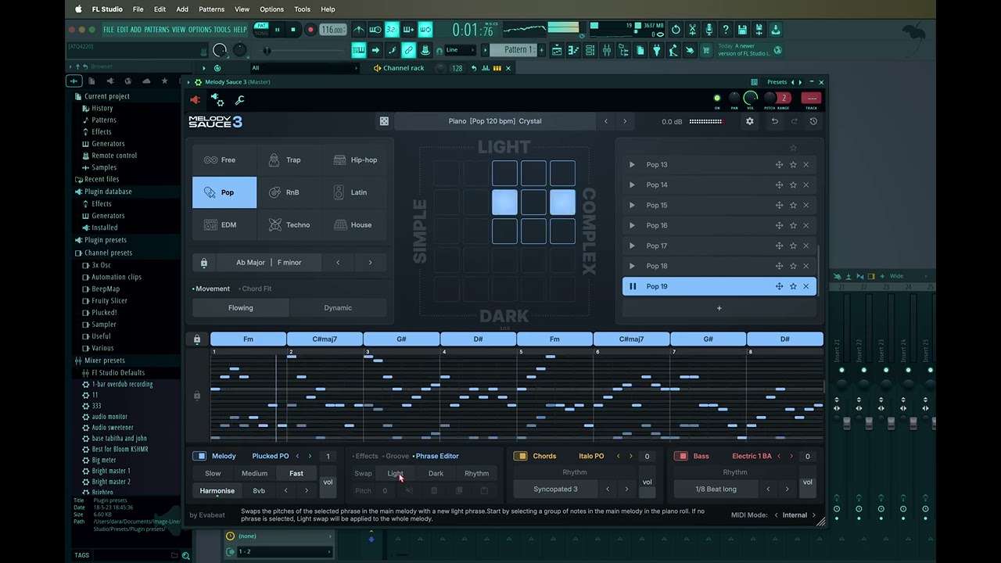Click the microphone recording icon in toolbar
The width and height of the screenshot is (1001, 563).
(709, 30)
